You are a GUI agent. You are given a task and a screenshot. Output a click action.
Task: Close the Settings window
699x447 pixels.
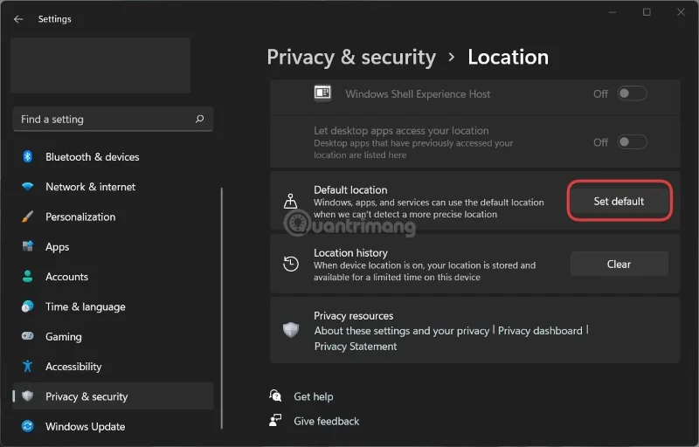click(x=681, y=12)
